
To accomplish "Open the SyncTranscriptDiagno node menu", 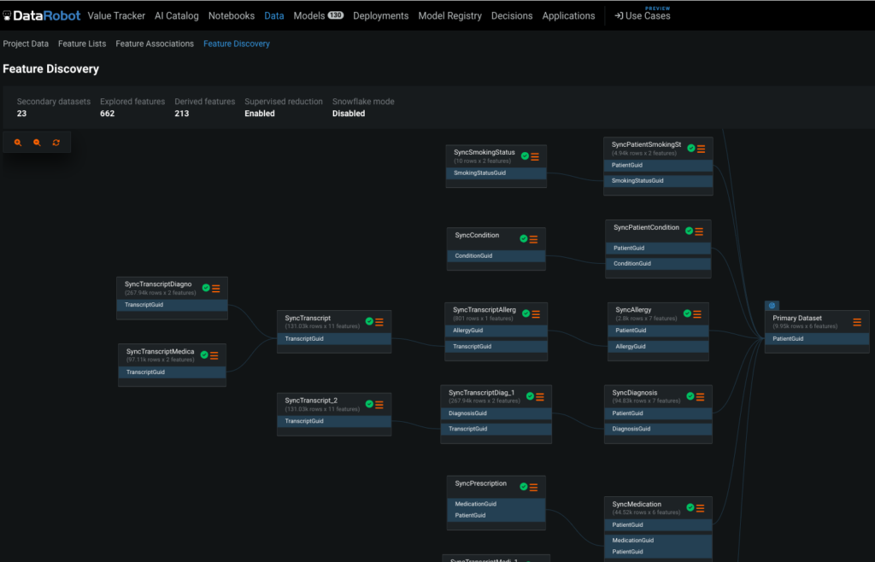I will (x=216, y=288).
